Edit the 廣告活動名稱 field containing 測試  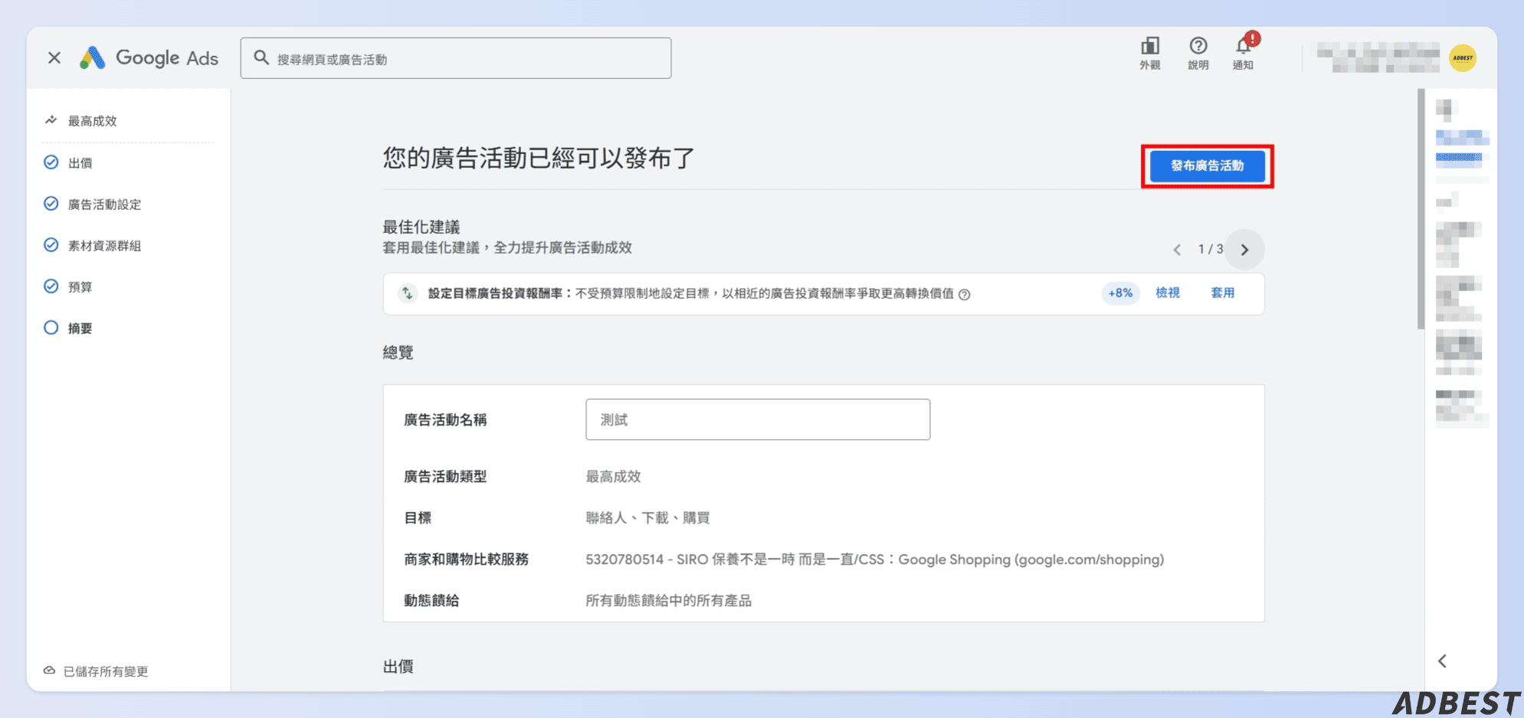pyautogui.click(x=758, y=419)
